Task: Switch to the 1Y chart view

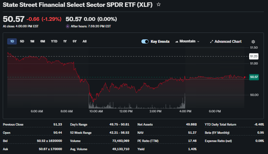Action: (x=65, y=41)
